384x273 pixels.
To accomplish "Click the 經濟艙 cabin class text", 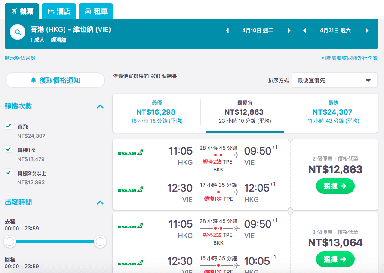I will pyautogui.click(x=58, y=40).
